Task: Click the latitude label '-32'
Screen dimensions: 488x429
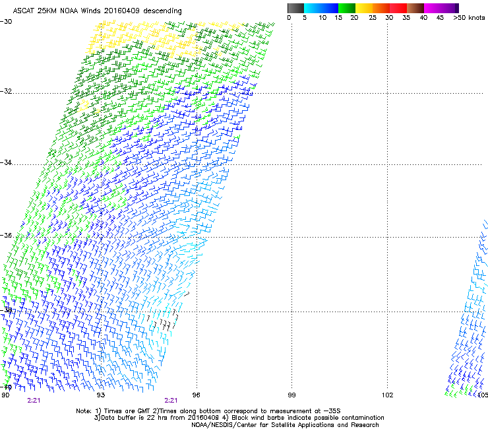Action: 6,91
